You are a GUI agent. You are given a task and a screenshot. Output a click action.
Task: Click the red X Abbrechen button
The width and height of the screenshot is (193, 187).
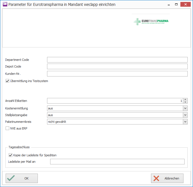click(167, 178)
